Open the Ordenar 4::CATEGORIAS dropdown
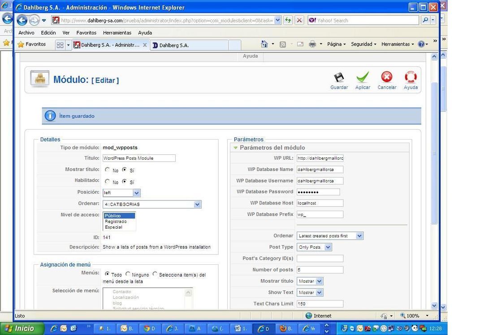493x335 pixels. point(152,204)
